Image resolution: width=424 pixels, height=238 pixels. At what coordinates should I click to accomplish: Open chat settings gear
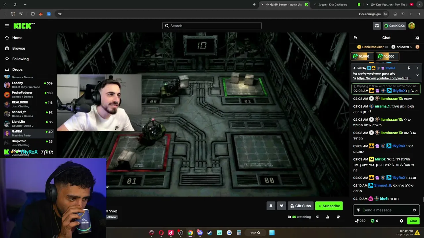[x=401, y=221]
